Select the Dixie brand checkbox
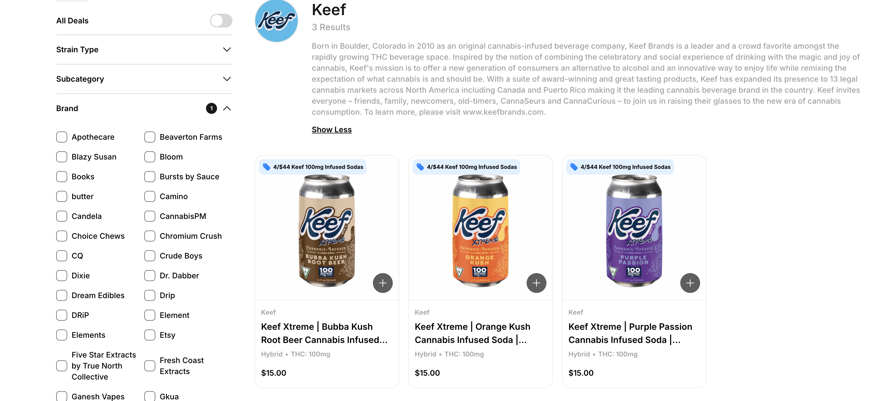Viewport: 894px width, 401px height. (x=62, y=276)
